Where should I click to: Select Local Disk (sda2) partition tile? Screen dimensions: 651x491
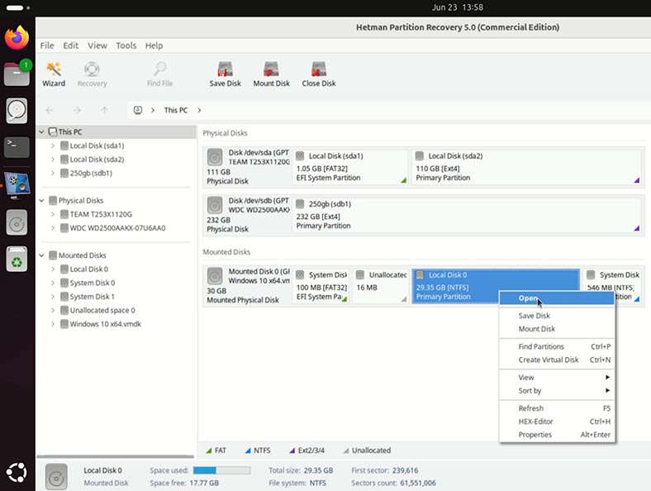pos(527,167)
